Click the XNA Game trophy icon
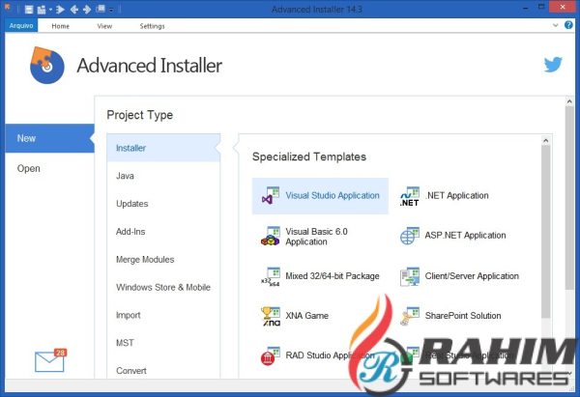This screenshot has height=397, width=580. coord(271,316)
